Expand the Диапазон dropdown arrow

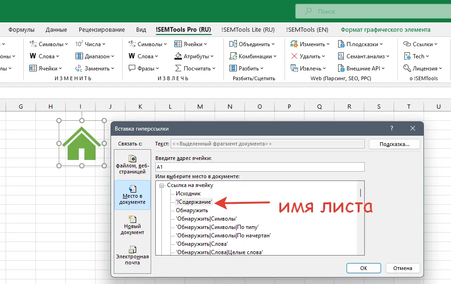112,56
